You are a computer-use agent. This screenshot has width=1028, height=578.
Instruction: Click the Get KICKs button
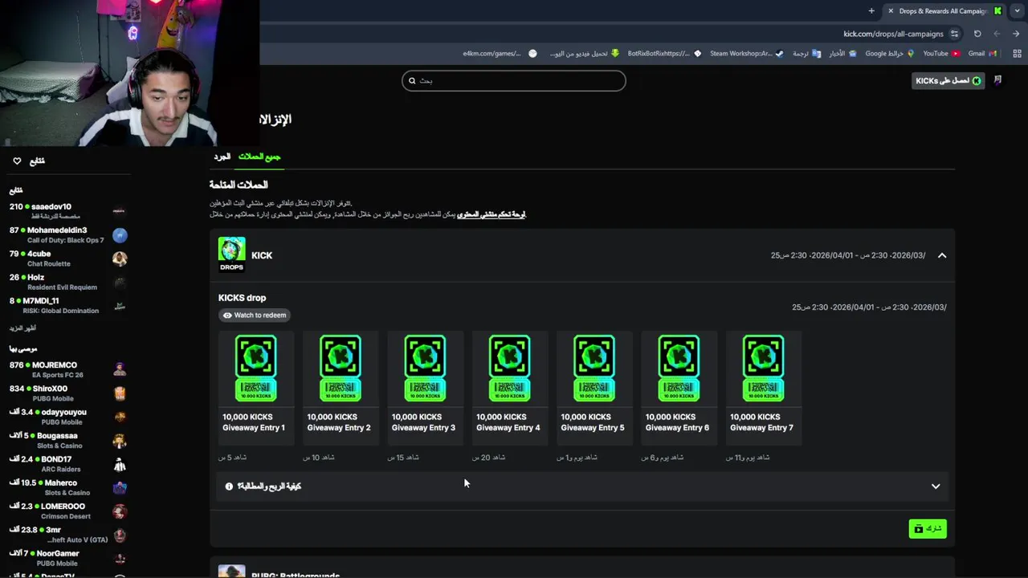(948, 80)
